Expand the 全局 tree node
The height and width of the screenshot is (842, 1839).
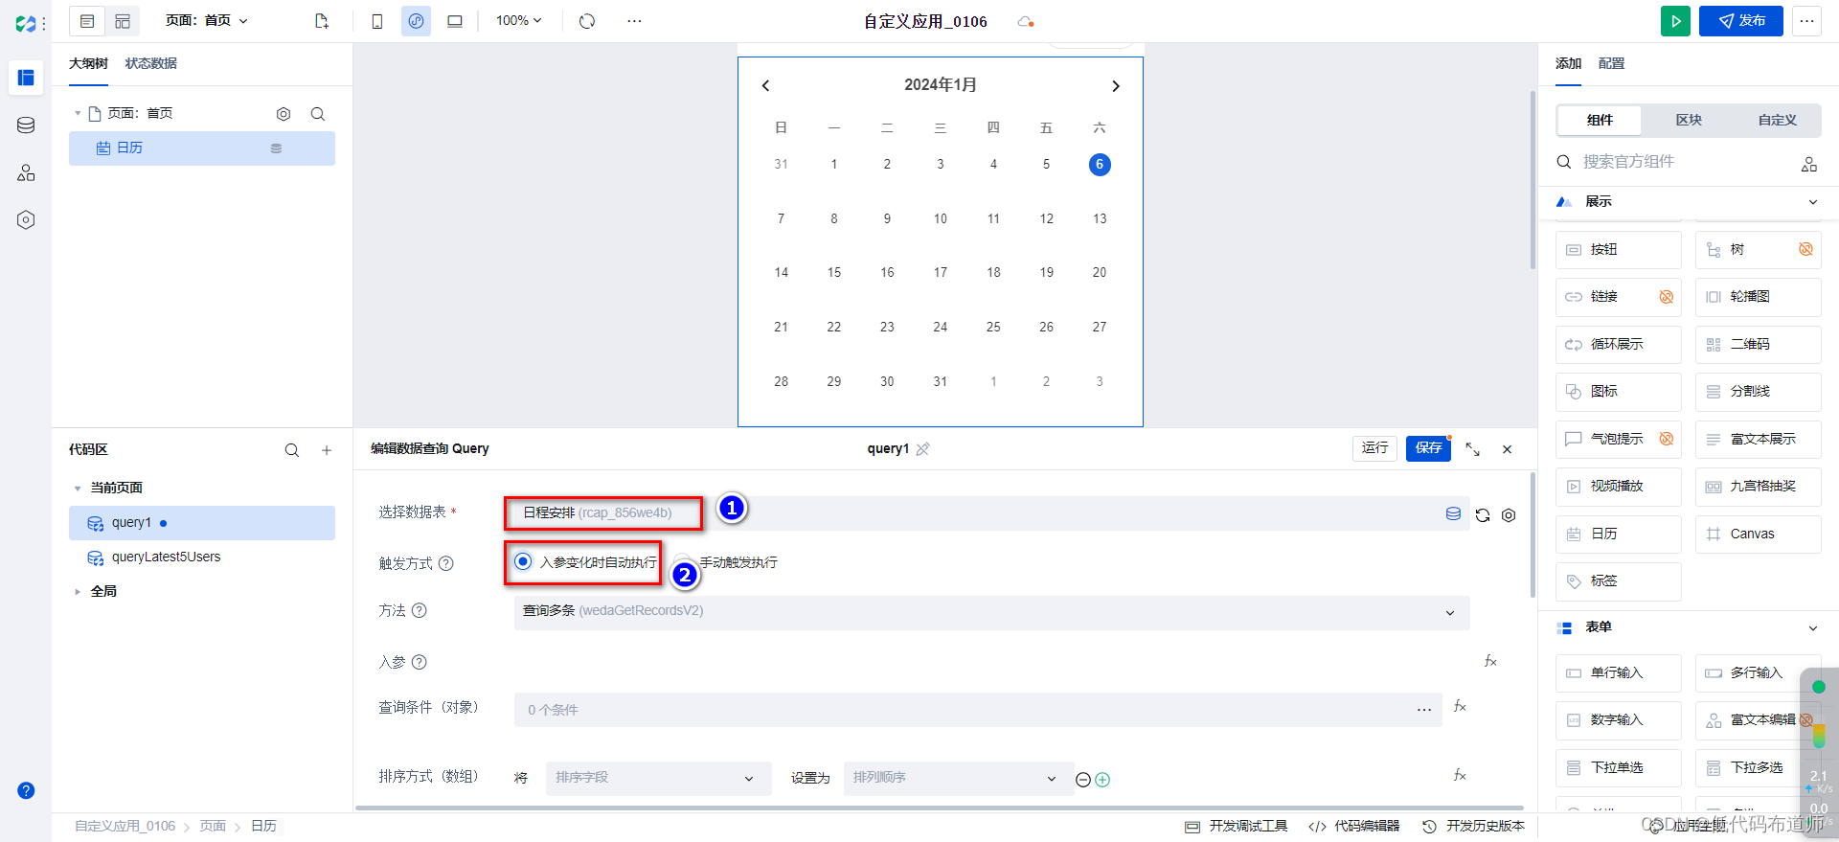78,592
